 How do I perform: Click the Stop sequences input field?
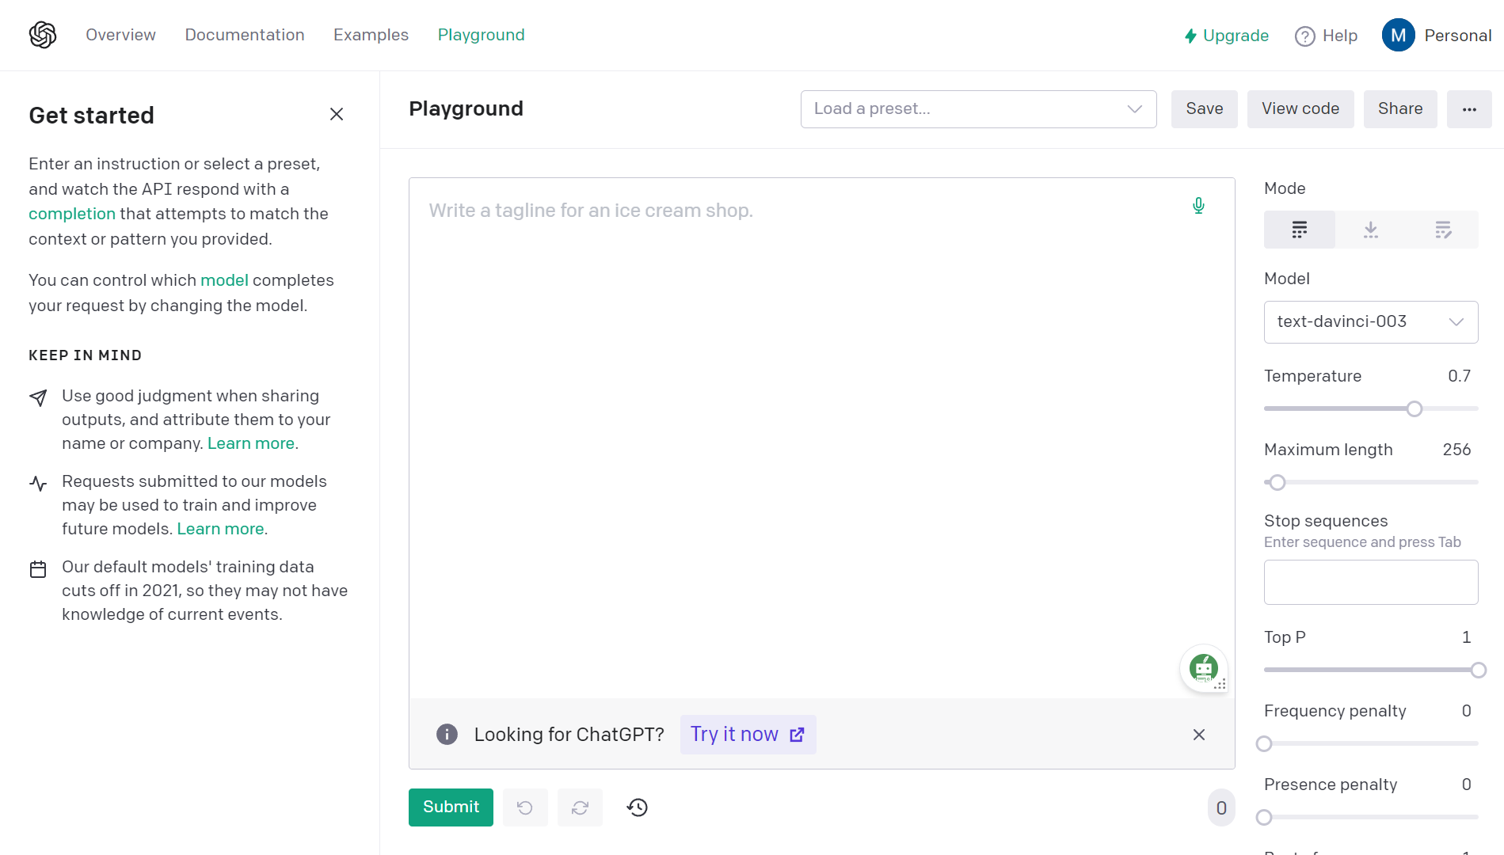tap(1370, 582)
